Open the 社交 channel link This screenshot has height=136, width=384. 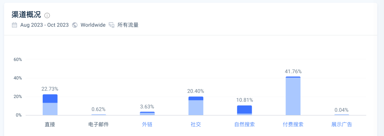tap(196, 124)
